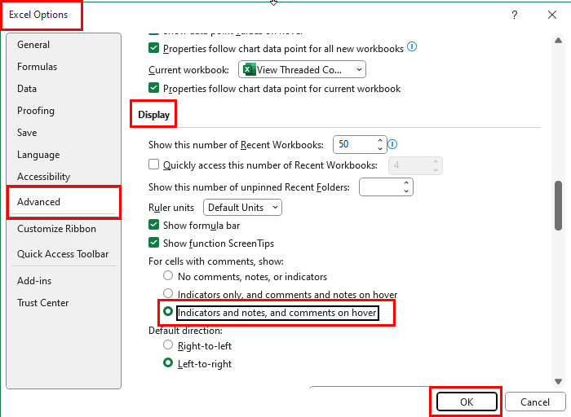Open the Trust Center category
This screenshot has height=417, width=571.
coord(64,303)
